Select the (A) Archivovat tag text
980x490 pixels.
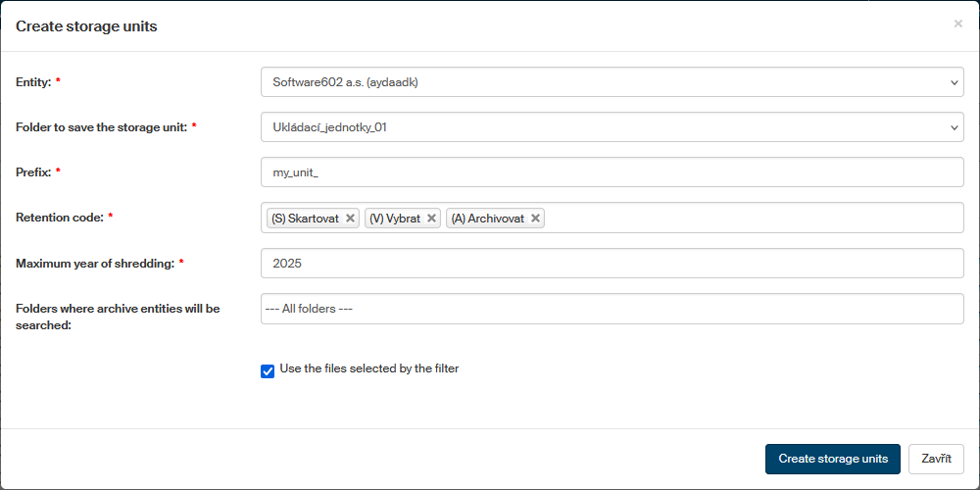(488, 219)
